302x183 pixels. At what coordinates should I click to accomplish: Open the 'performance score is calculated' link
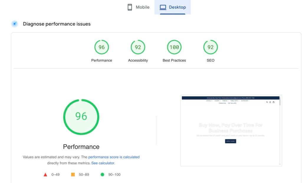114,157
